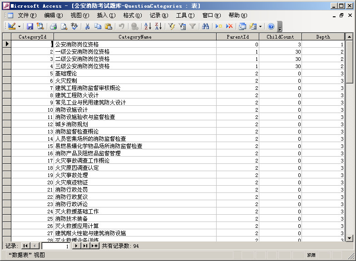Select the CategoryId column header

(33, 37)
